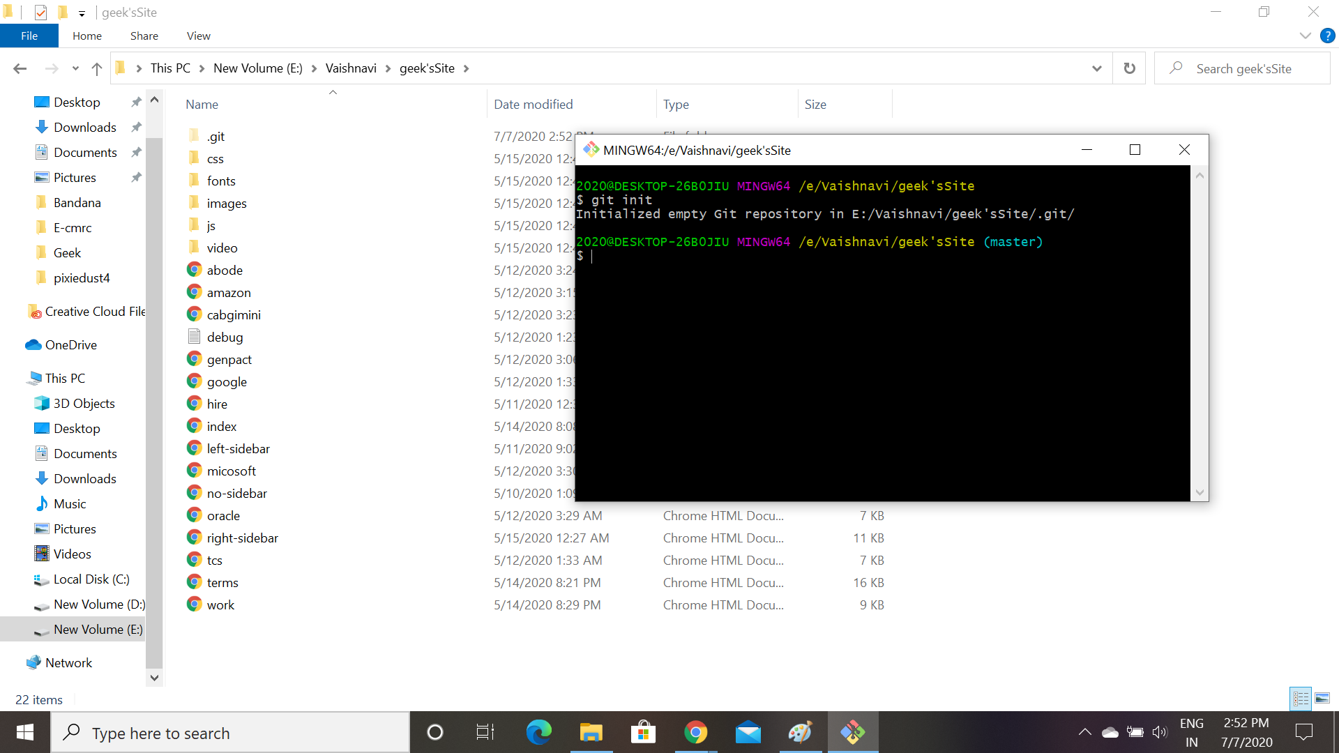Select This PC in the navigation pane

tap(65, 379)
